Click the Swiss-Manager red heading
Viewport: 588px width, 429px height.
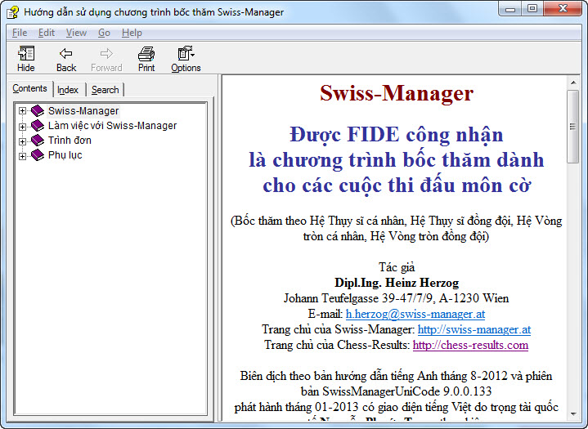click(397, 93)
